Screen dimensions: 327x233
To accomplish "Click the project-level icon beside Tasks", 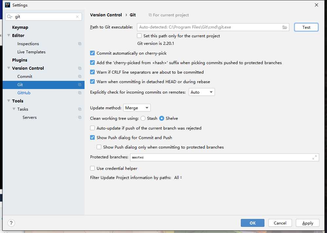I will tap(80, 109).
